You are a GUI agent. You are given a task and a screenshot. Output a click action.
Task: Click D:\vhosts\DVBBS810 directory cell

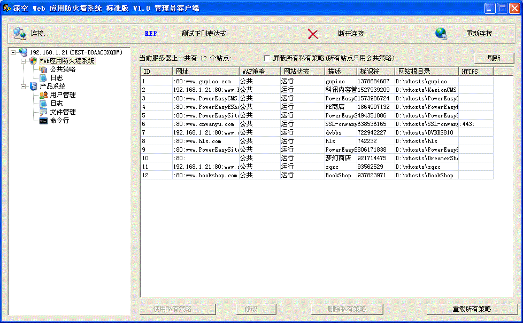427,132
